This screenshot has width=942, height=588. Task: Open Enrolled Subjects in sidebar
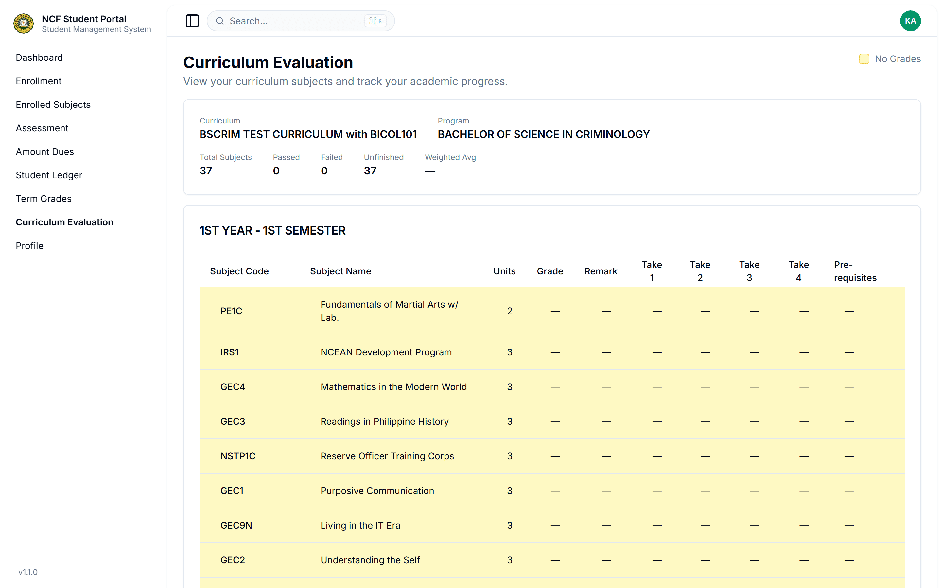(53, 105)
